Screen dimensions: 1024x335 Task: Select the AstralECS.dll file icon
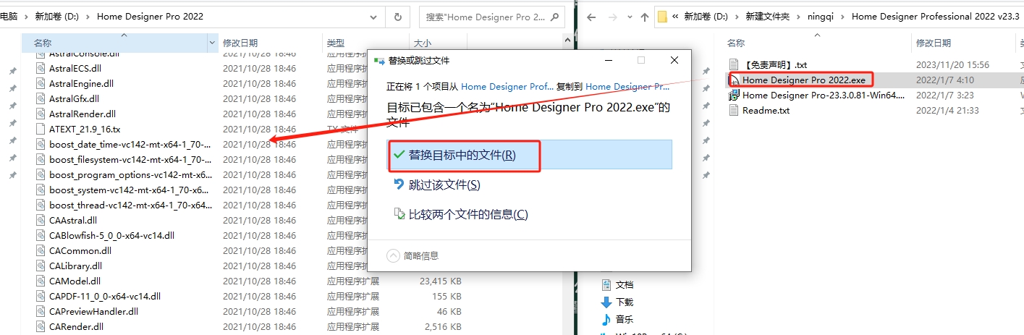pos(41,69)
